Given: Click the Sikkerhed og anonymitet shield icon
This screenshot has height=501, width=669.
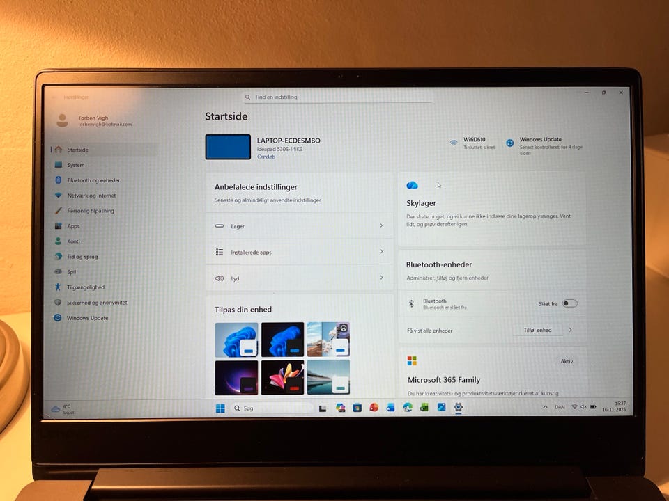Looking at the screenshot, I should point(58,303).
